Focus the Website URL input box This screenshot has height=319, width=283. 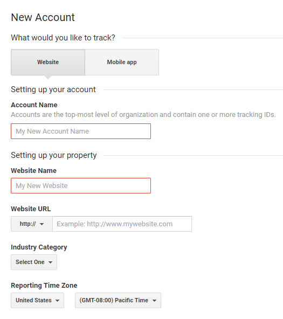[122, 224]
